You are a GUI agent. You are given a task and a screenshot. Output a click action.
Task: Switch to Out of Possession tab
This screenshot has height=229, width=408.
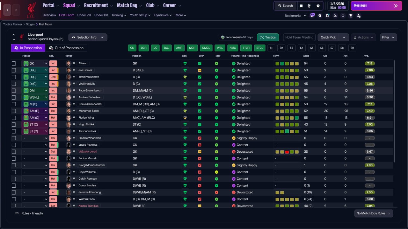pyautogui.click(x=66, y=48)
